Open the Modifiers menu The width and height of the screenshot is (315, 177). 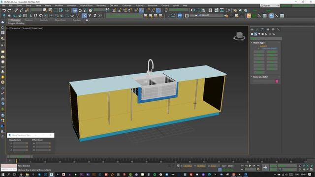pyautogui.click(x=59, y=5)
